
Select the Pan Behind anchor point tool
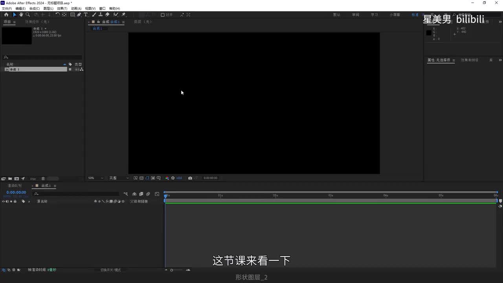[64, 15]
